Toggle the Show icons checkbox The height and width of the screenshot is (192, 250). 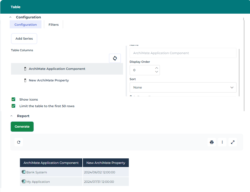tap(13, 100)
